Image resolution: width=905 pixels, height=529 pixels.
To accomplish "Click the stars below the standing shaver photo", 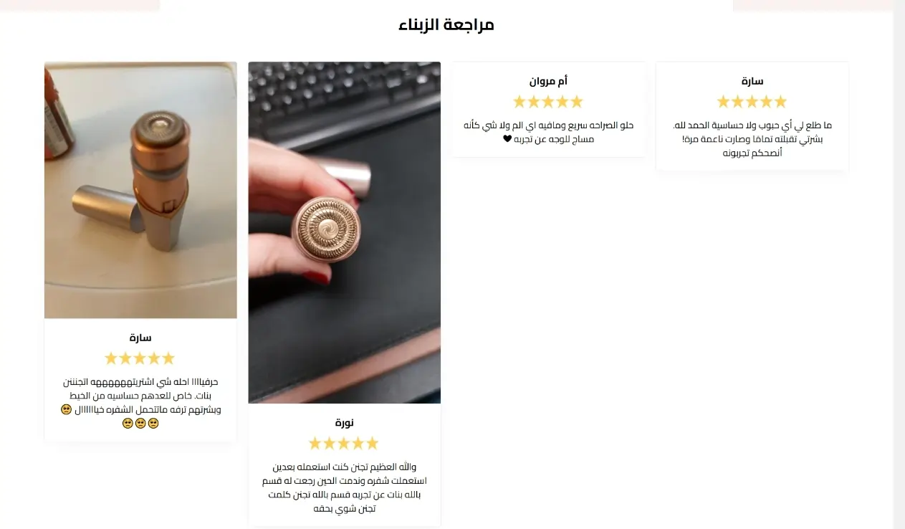I will (x=140, y=358).
